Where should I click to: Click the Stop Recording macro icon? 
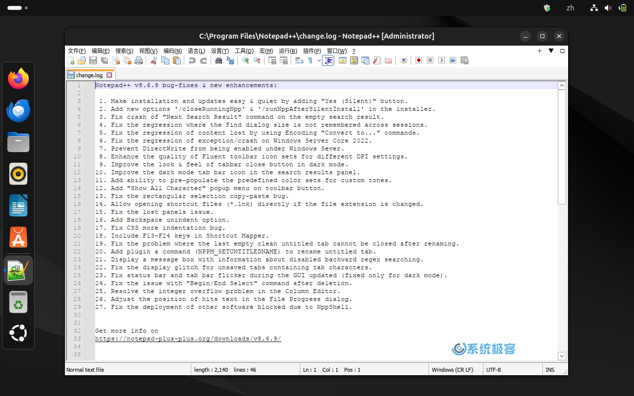[x=430, y=60]
